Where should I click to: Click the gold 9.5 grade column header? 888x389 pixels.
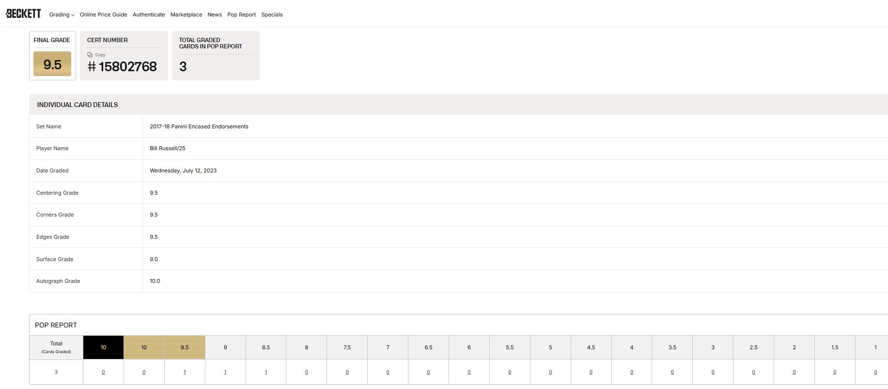point(185,347)
